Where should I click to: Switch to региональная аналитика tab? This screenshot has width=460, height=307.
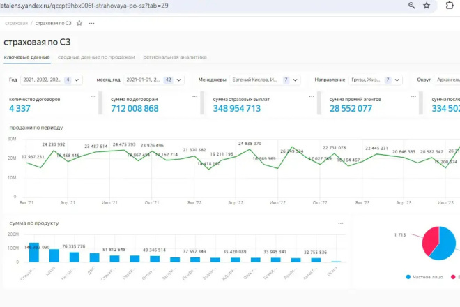175,57
